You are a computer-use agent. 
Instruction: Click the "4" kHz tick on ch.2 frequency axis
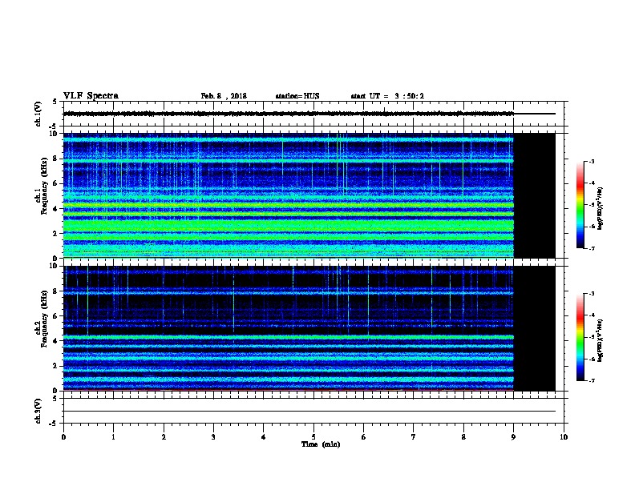click(x=55, y=341)
